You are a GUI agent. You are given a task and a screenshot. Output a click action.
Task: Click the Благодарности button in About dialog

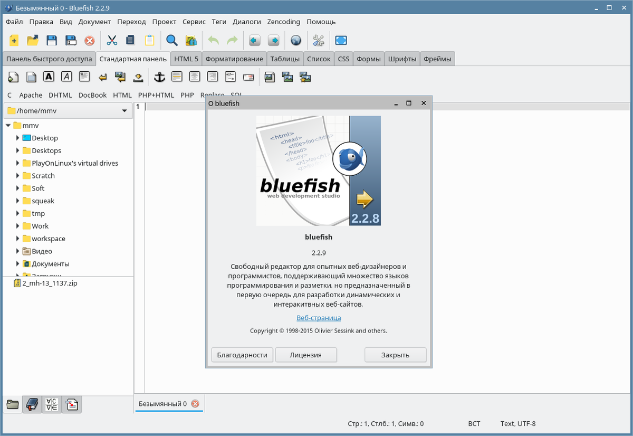(242, 355)
